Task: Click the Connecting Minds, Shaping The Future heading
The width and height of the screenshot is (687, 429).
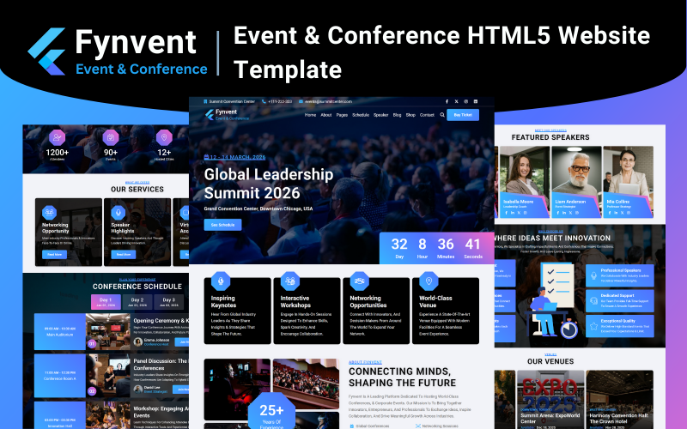Action: (x=402, y=377)
